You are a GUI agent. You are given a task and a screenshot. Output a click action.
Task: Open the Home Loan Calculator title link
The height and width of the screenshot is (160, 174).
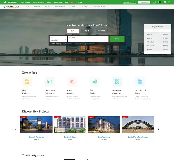tap(50, 92)
